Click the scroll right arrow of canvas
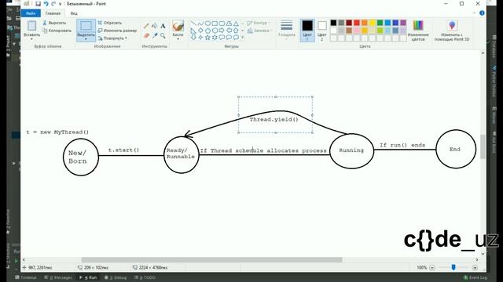This screenshot has height=282, width=503. tap(477, 259)
